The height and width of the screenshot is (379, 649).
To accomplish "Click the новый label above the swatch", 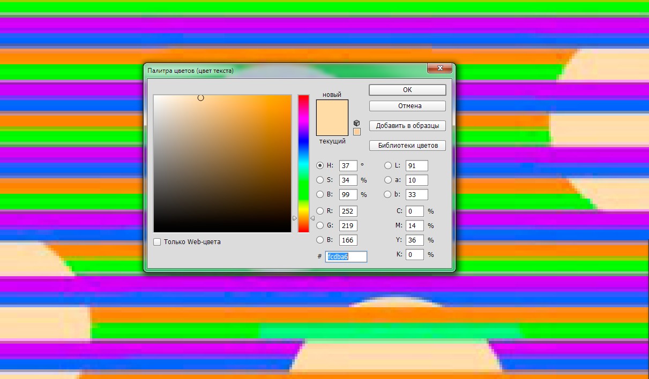I will coord(332,95).
